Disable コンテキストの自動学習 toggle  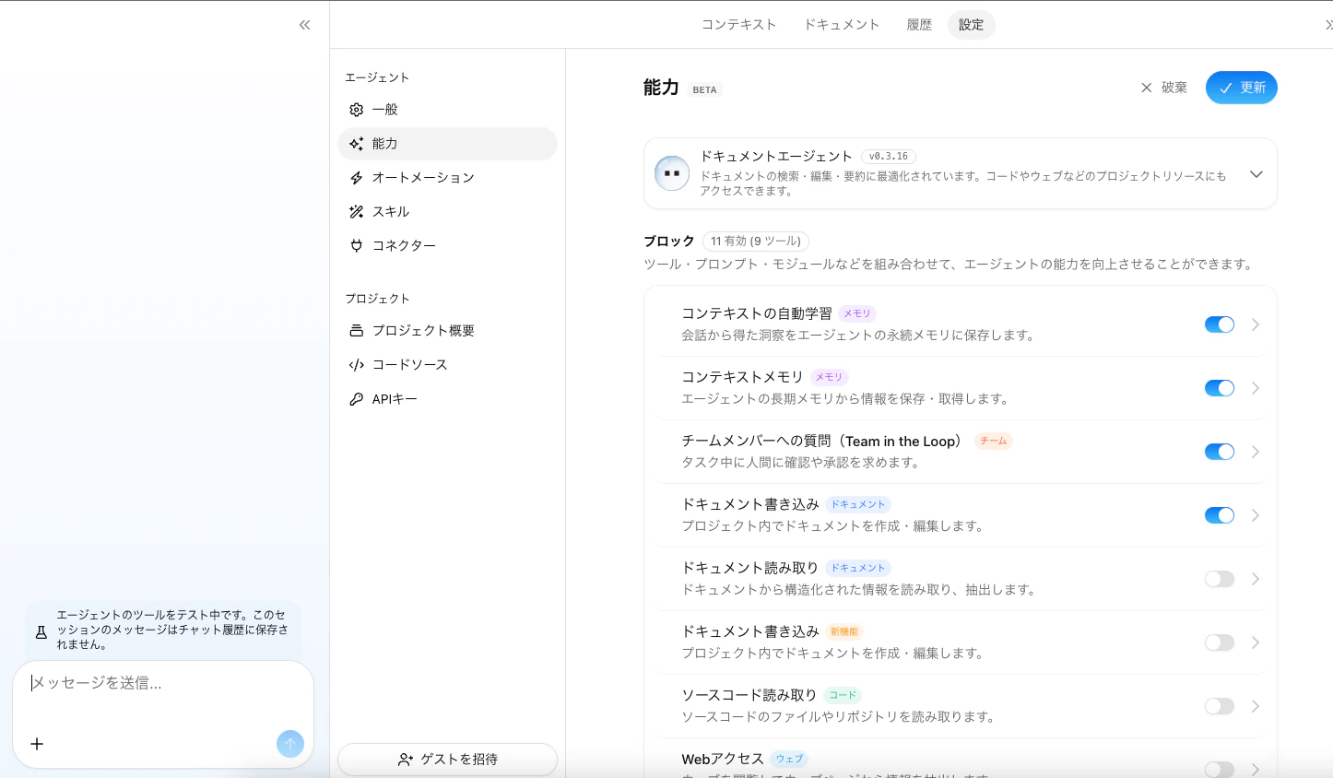pyautogui.click(x=1220, y=324)
